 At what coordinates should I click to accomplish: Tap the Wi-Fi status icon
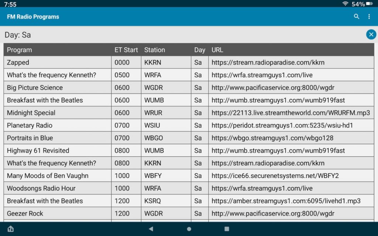346,4
